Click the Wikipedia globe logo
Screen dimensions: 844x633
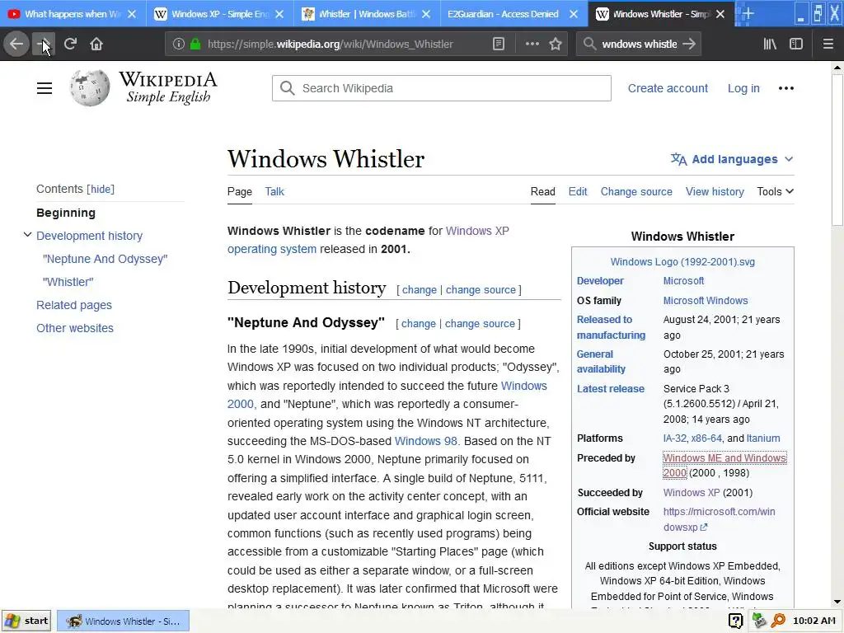click(x=89, y=87)
